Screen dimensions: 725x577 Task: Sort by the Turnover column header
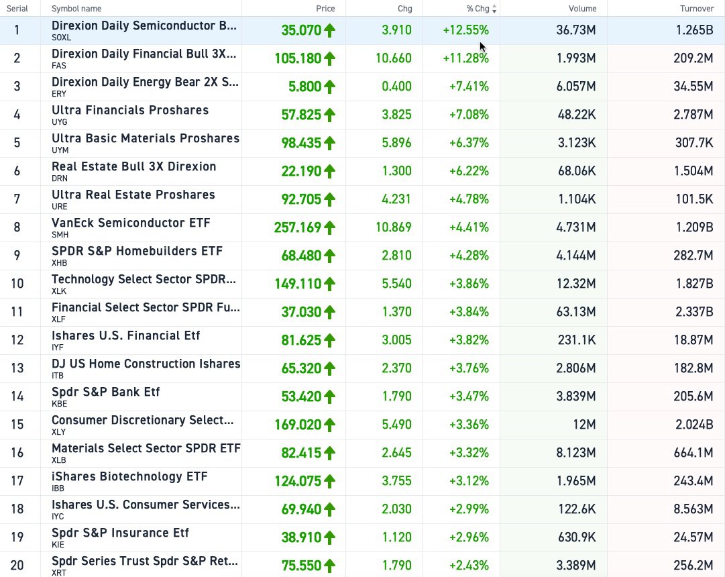pos(697,9)
